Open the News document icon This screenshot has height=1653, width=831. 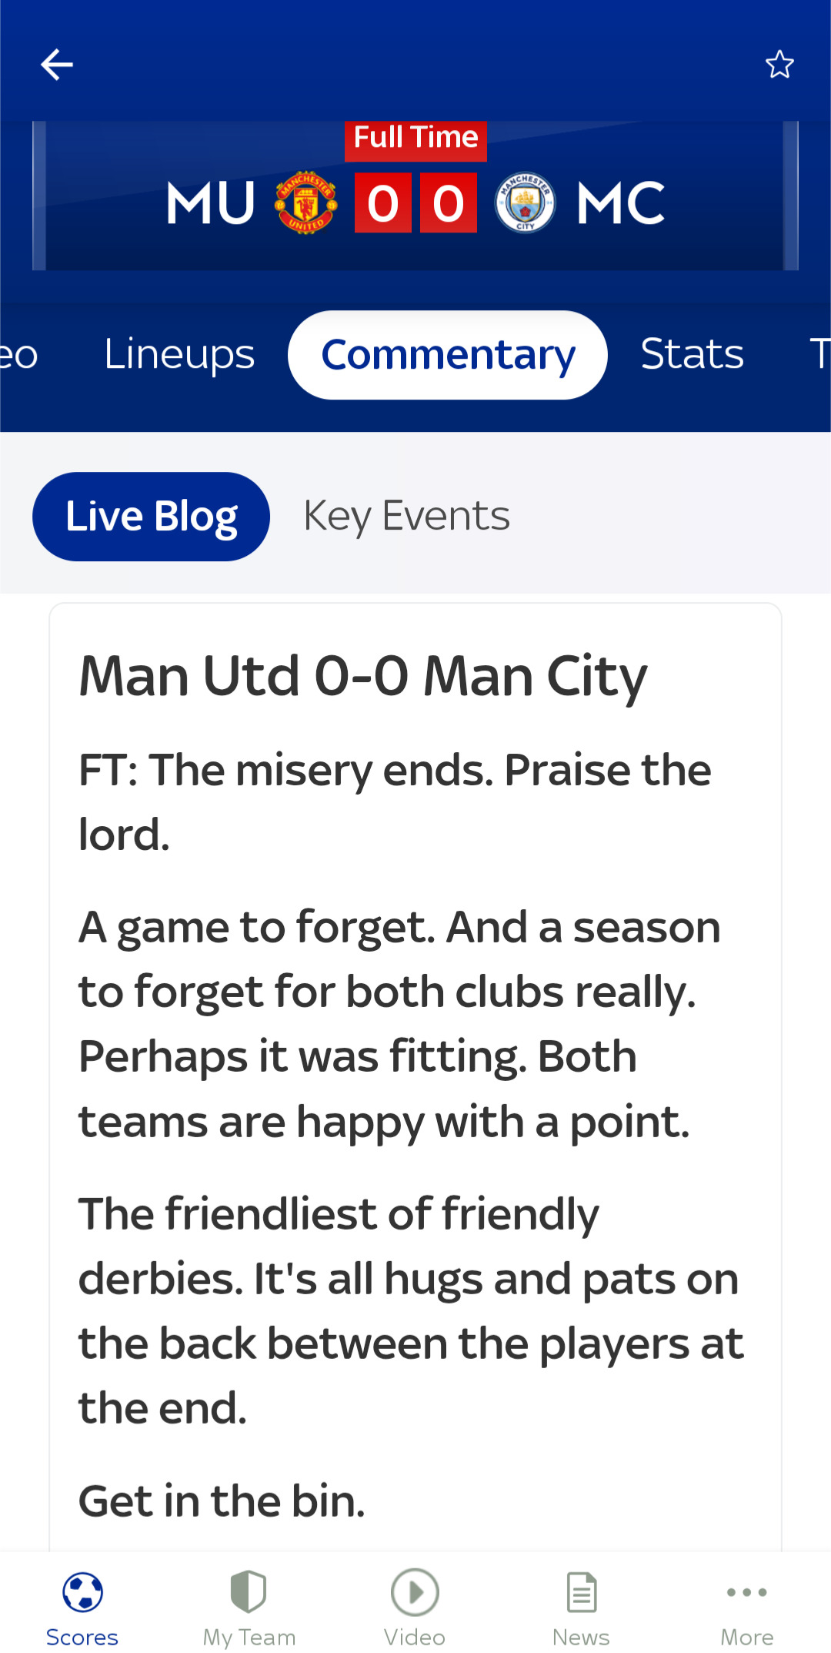click(x=581, y=1591)
